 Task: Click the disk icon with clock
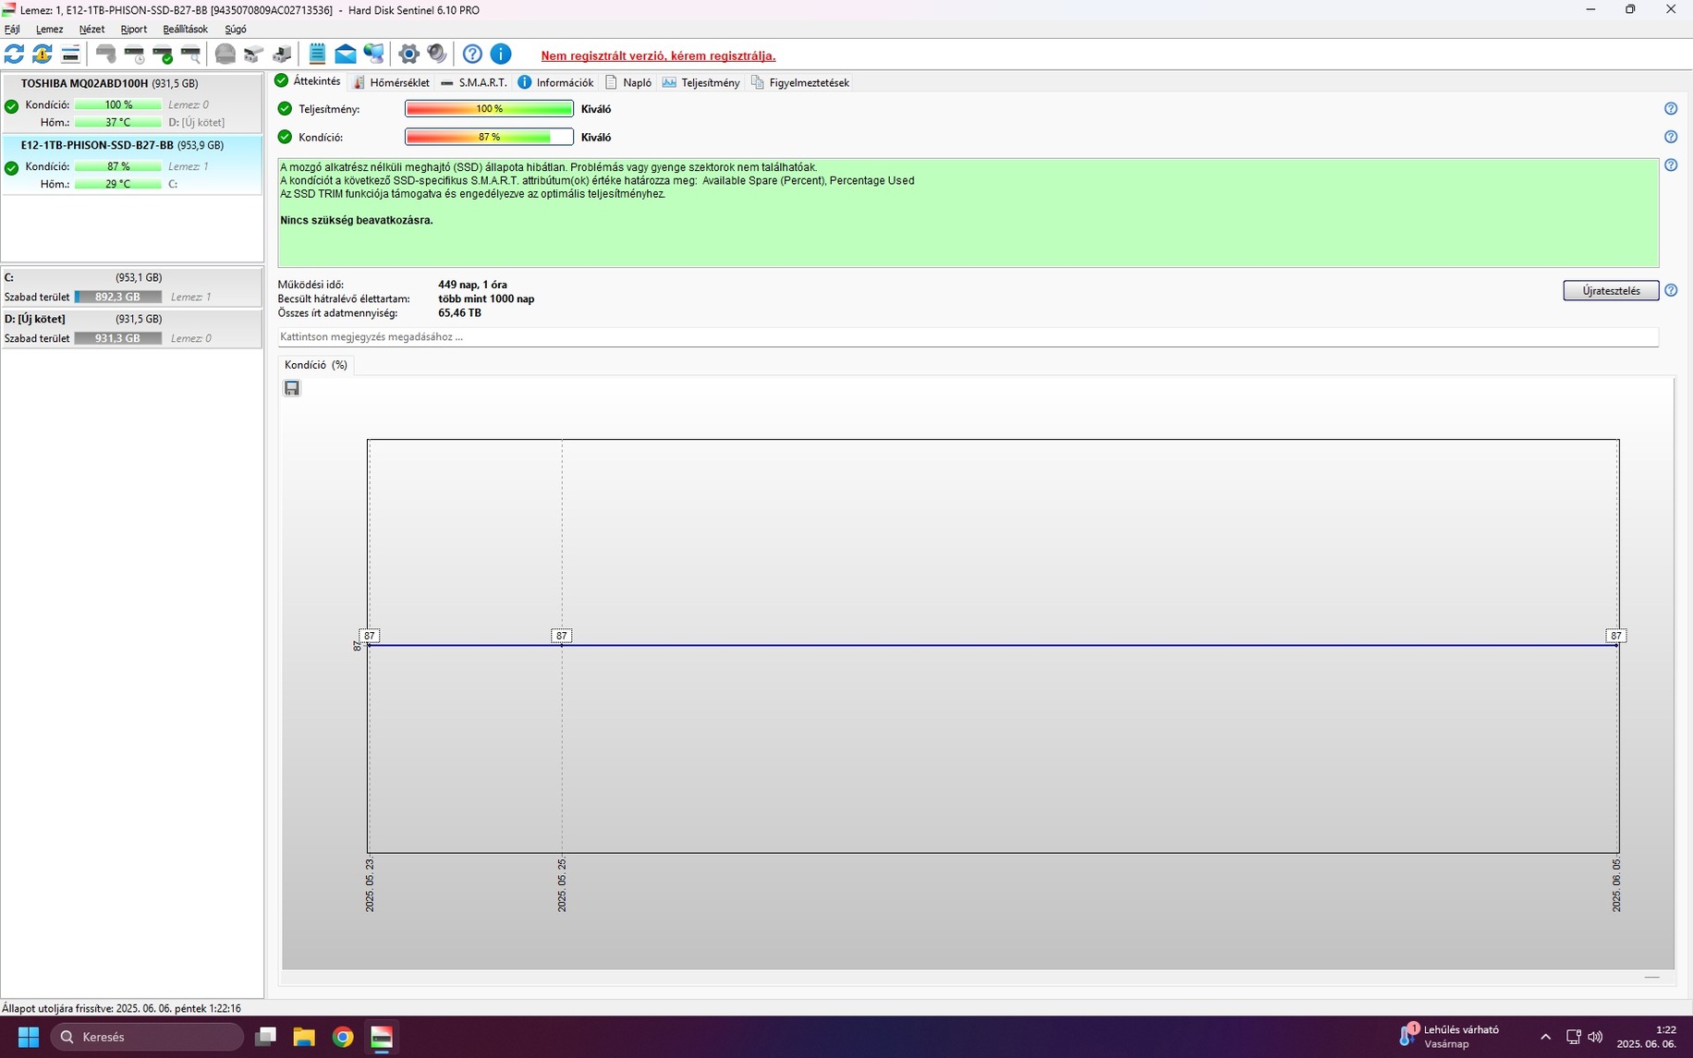(x=135, y=54)
